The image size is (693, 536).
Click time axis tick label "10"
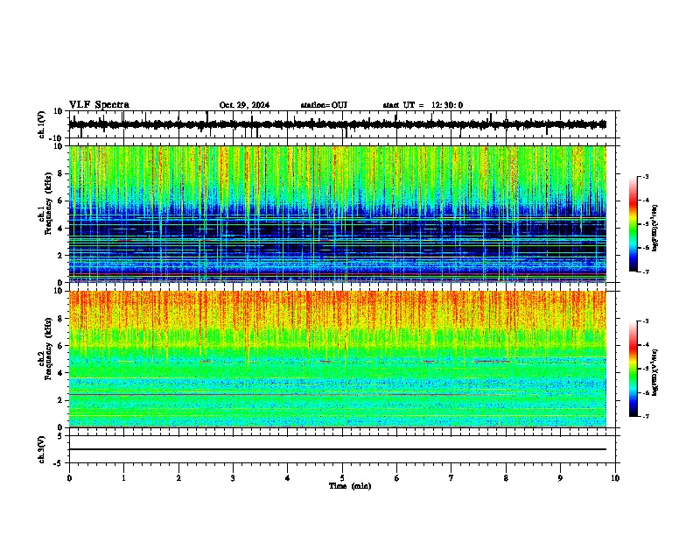pos(615,478)
